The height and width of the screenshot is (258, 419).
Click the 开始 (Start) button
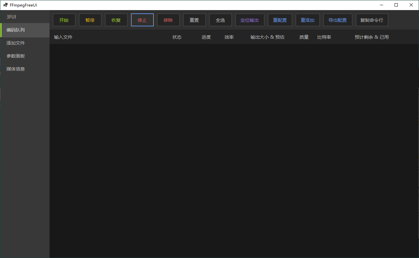coord(64,20)
